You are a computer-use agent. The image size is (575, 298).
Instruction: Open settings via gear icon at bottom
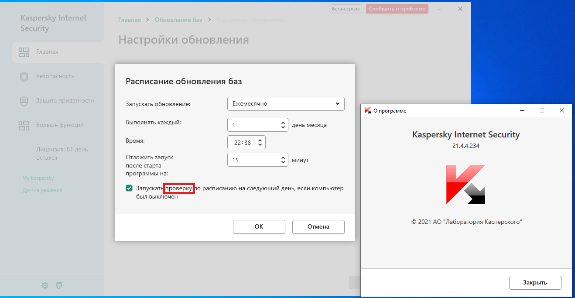[x=45, y=285]
